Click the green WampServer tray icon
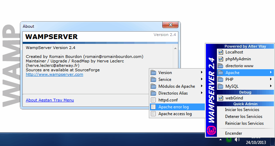 (229, 139)
